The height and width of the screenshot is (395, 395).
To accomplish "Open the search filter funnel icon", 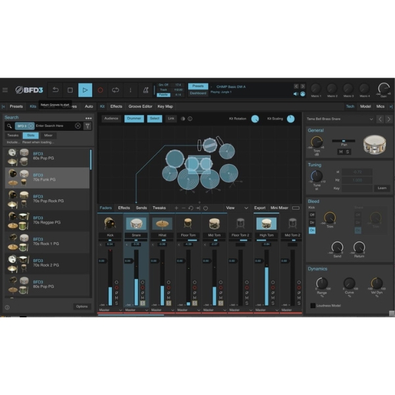I will pos(88,126).
